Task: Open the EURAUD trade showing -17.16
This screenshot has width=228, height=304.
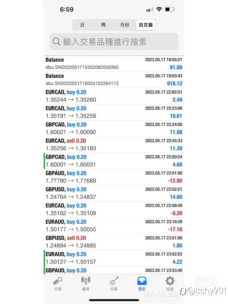Action: click(x=114, y=226)
